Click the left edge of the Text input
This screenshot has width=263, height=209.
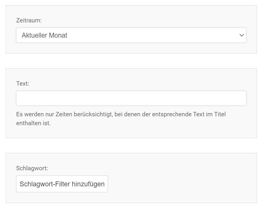pyautogui.click(x=19, y=98)
